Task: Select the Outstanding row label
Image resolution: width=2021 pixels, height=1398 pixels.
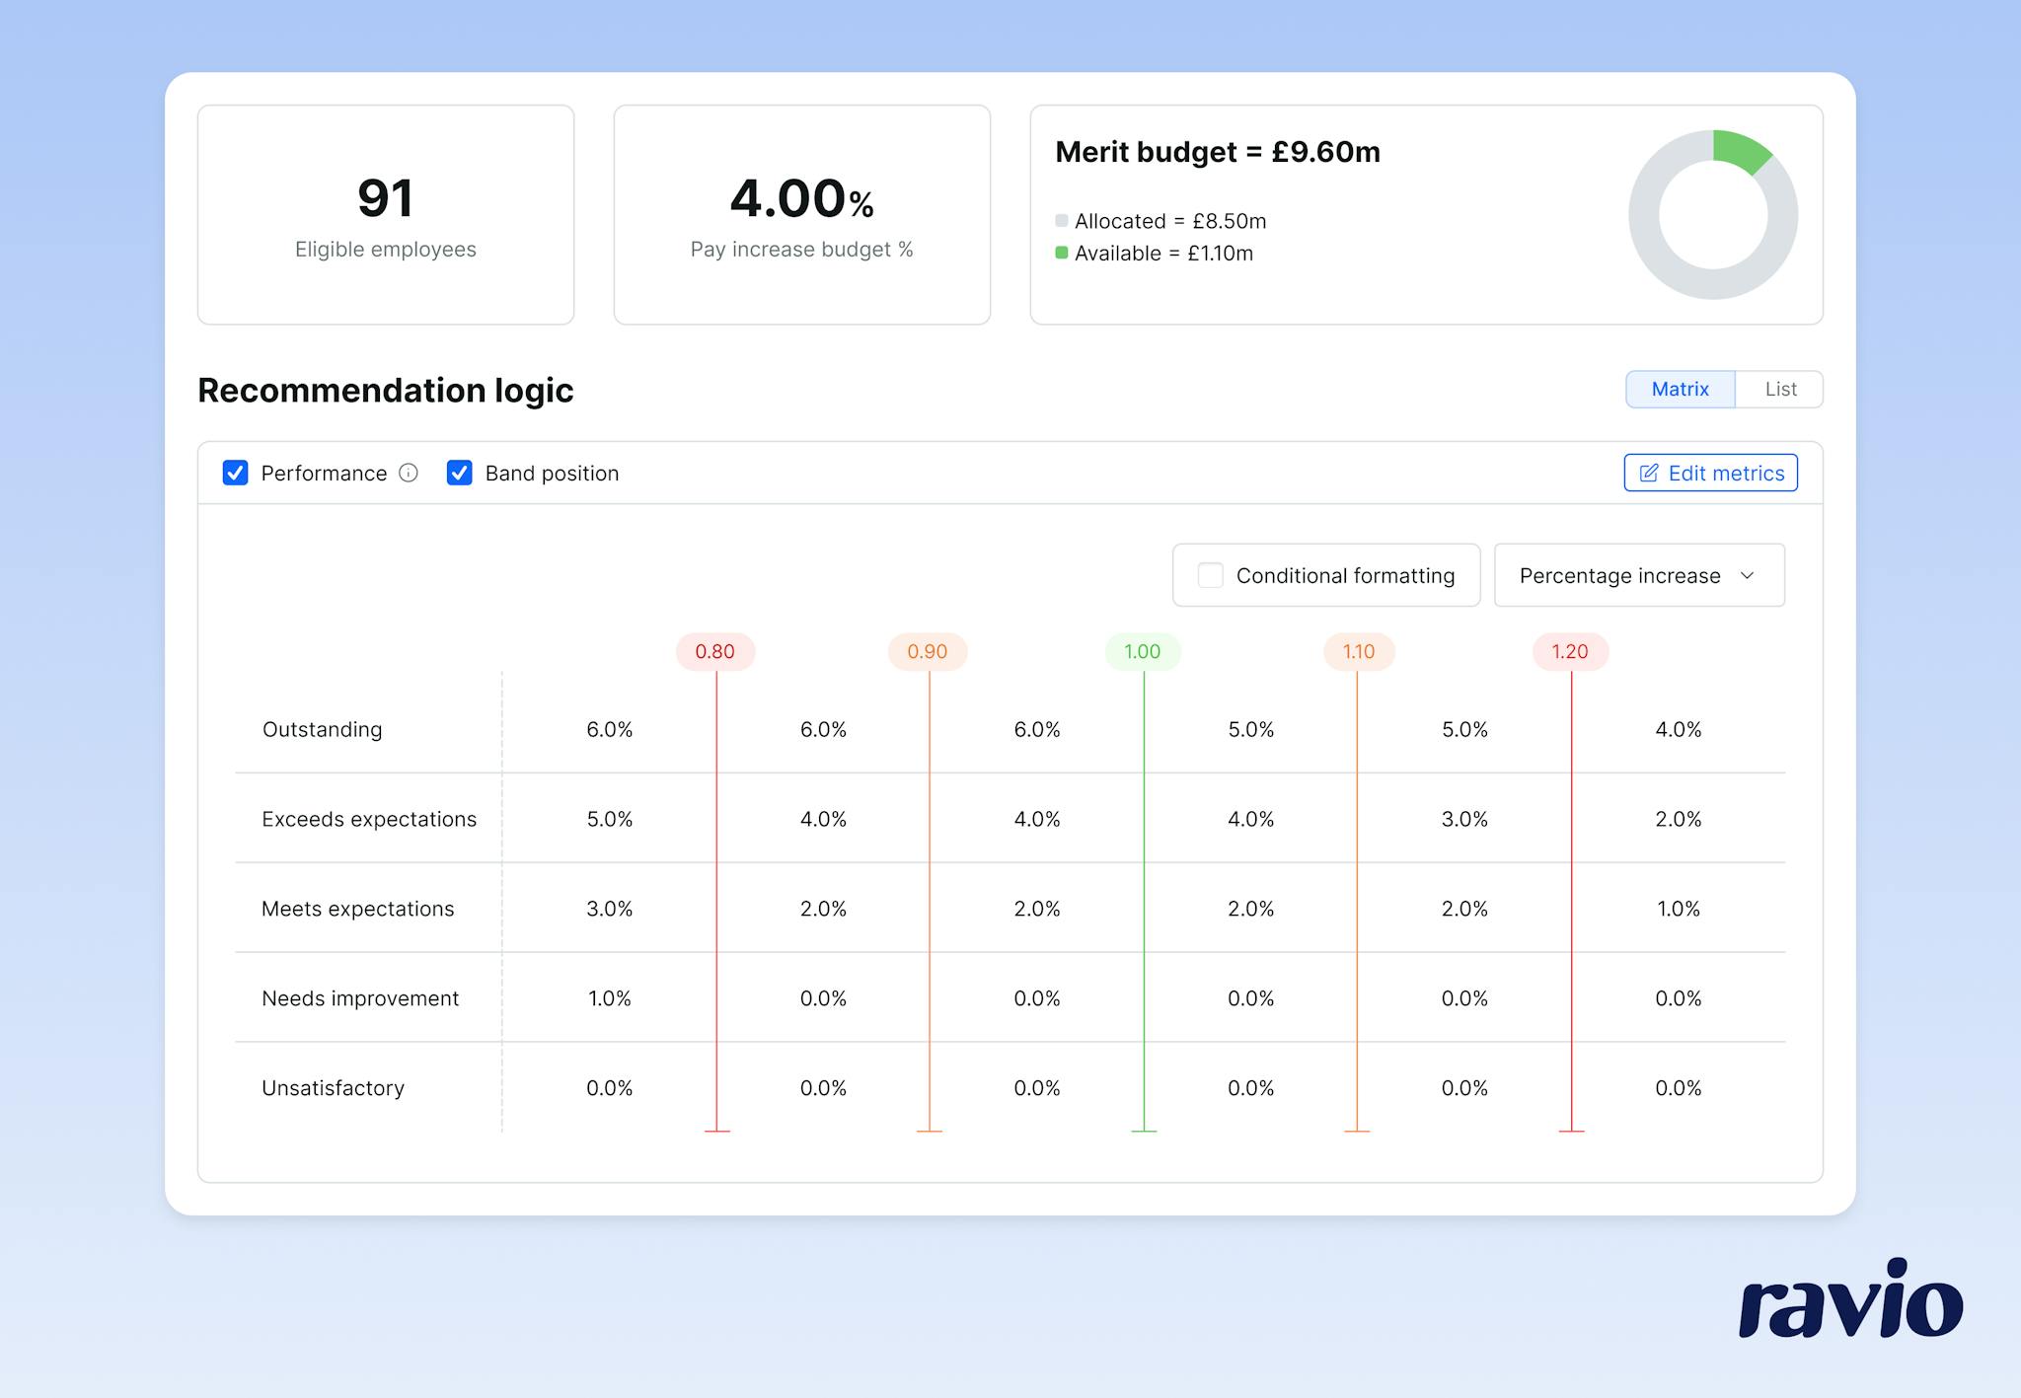Action: (322, 729)
